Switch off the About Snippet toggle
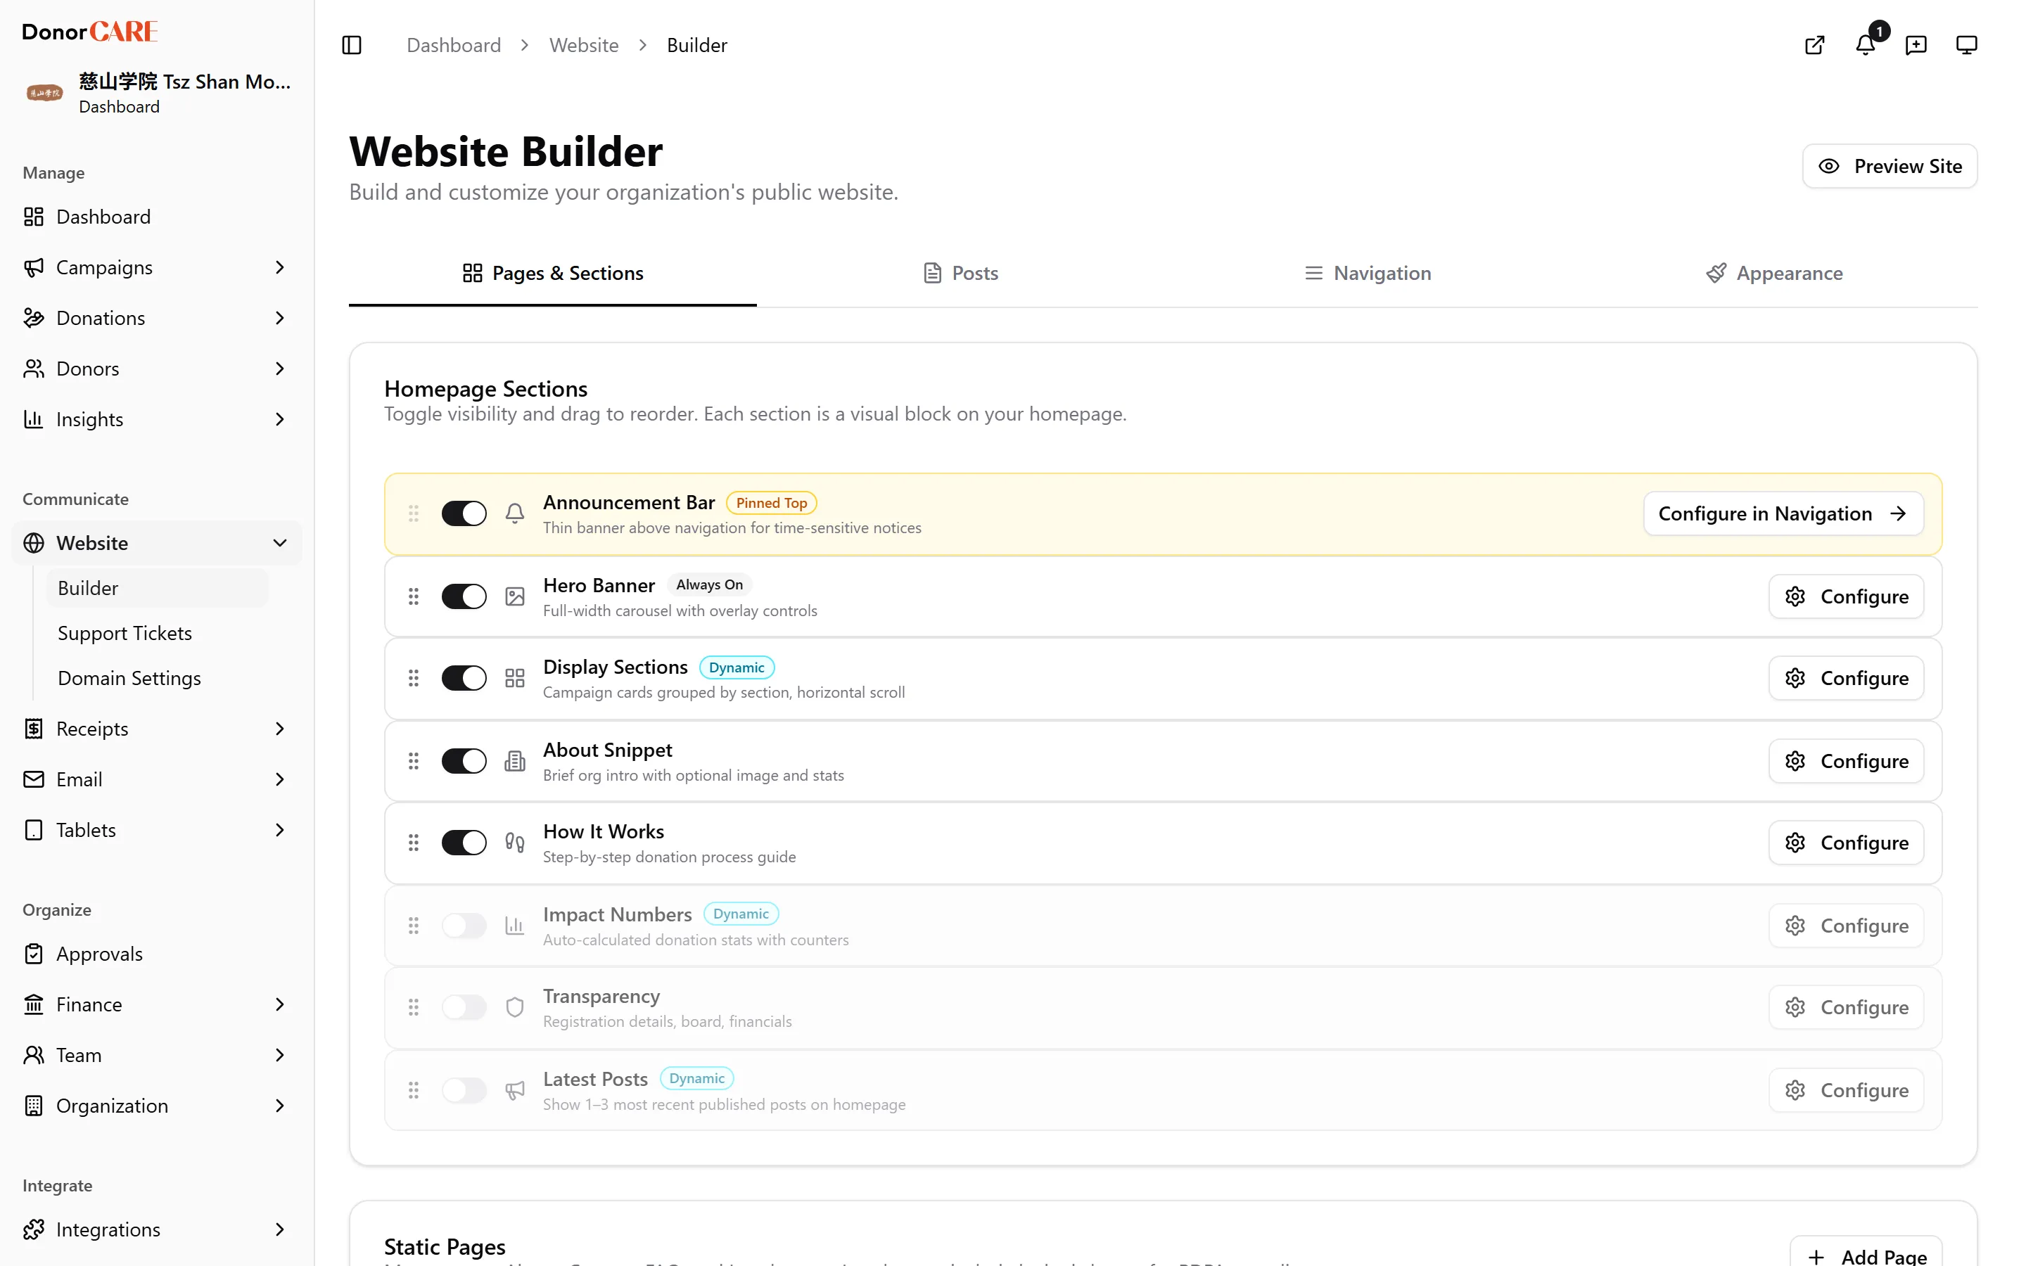The image size is (2026, 1266). click(x=464, y=761)
